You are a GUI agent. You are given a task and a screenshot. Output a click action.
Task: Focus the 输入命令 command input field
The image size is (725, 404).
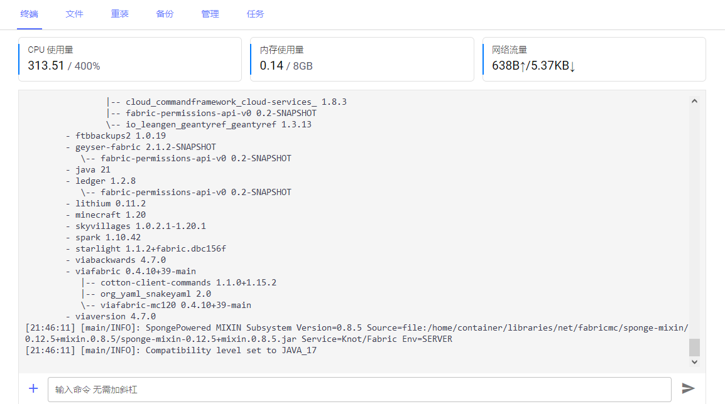[x=359, y=389]
